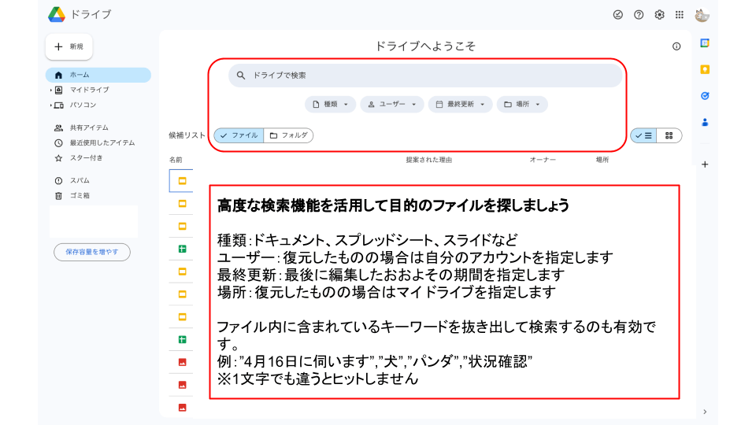
Task: Expand the マイドライブ tree item
Action: 51,90
